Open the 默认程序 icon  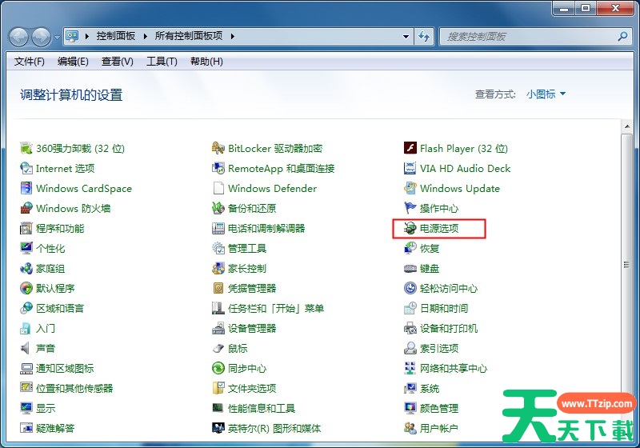26,288
